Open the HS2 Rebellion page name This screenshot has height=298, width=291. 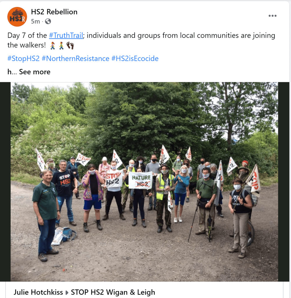(54, 12)
